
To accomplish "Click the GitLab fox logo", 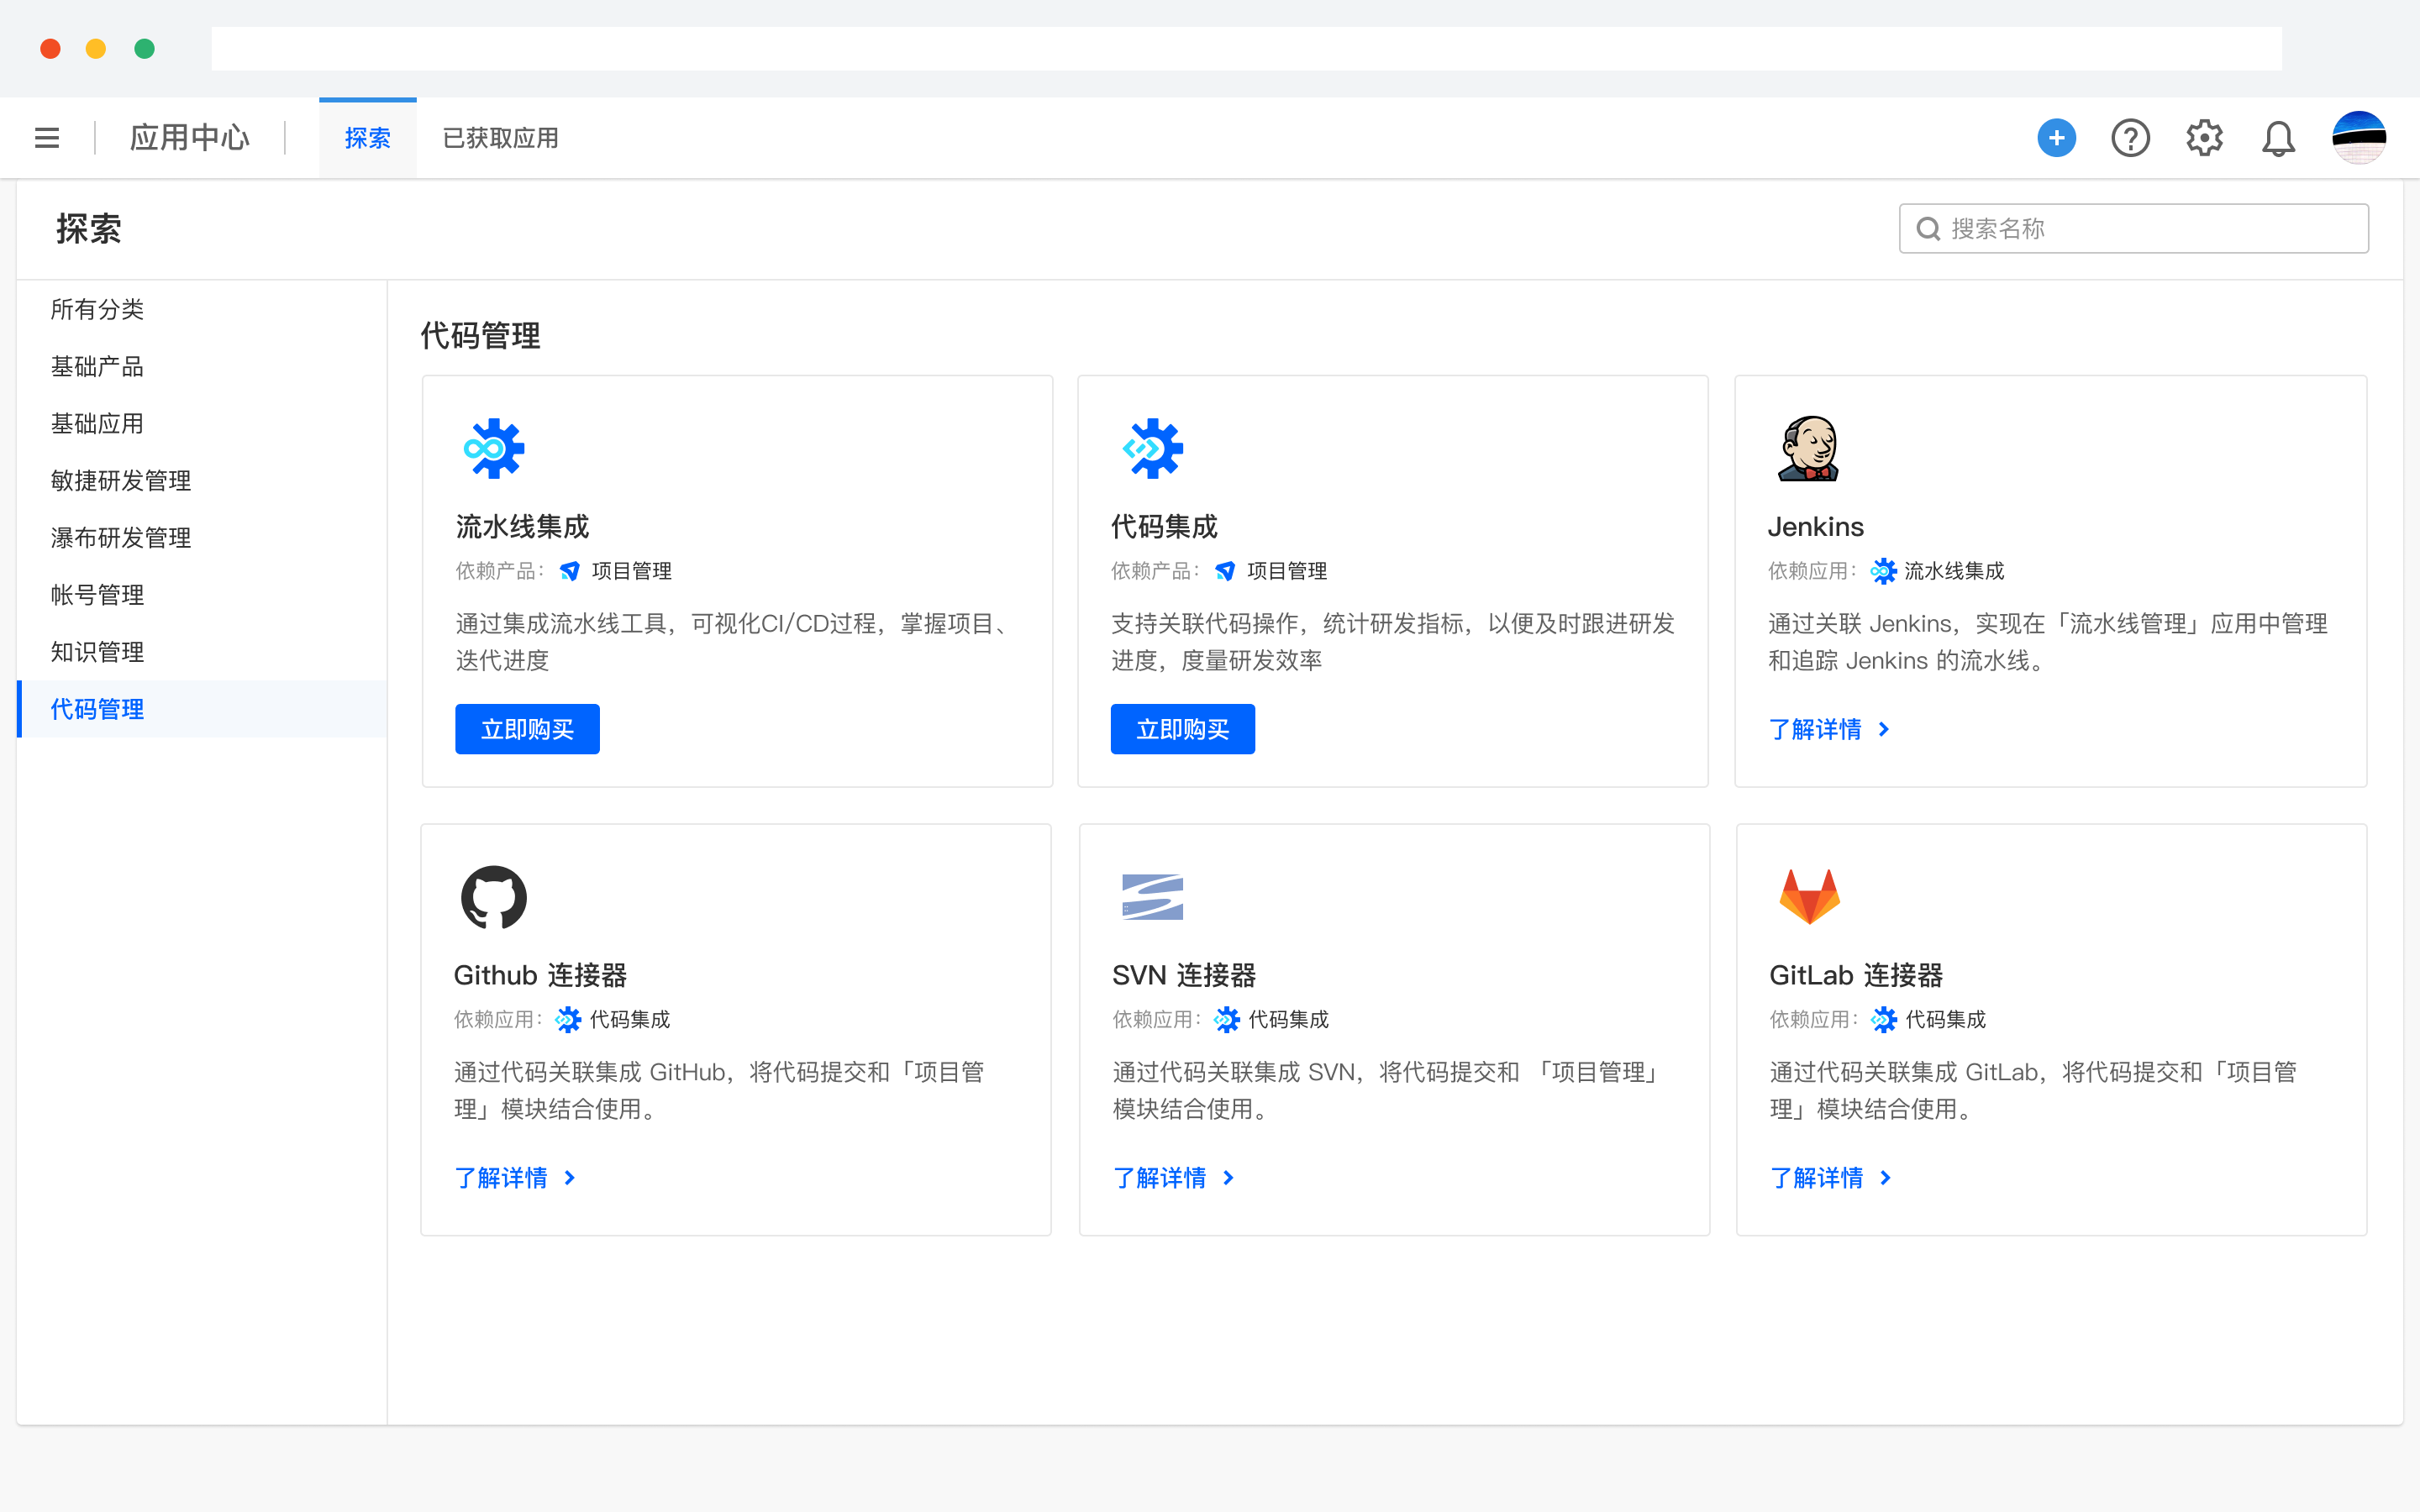I will (x=1809, y=897).
